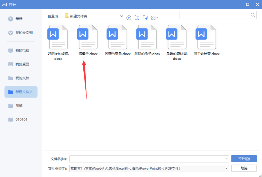Screen dimensions: 262x177
Task: Select the 跳河的兔子.docx file icon
Action: (147, 37)
